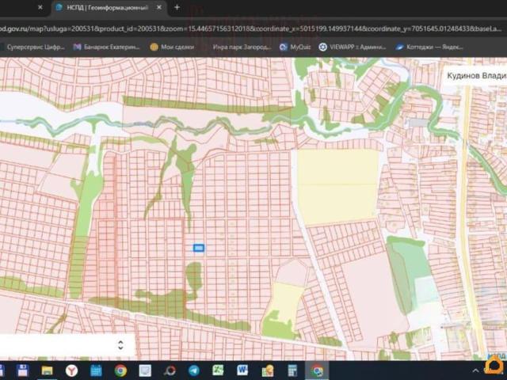The image size is (507, 380).
Task: Open the Коттеджи — Яндекс bookmark
Action: pos(429,47)
